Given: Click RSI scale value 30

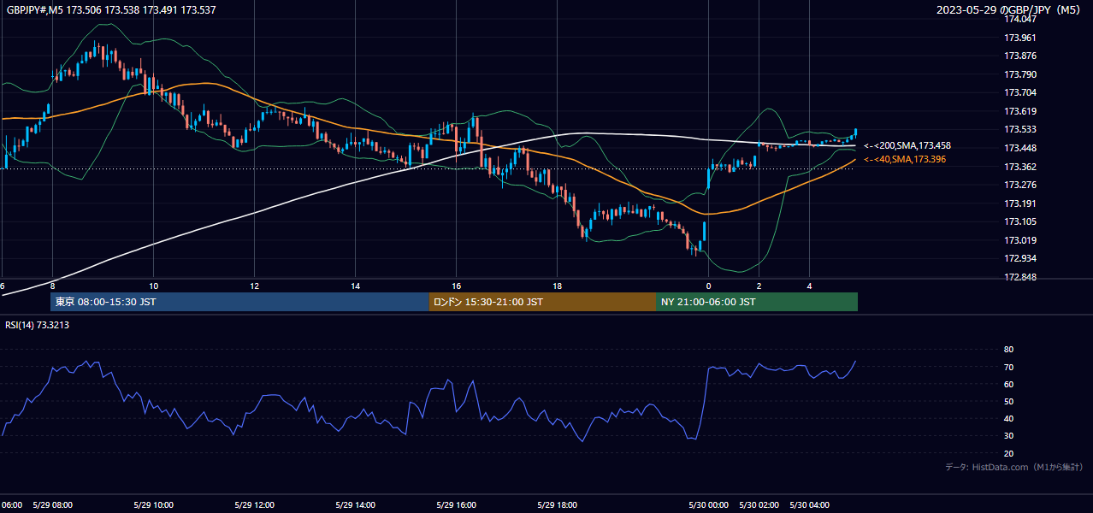Looking at the screenshot, I should click(x=1009, y=436).
